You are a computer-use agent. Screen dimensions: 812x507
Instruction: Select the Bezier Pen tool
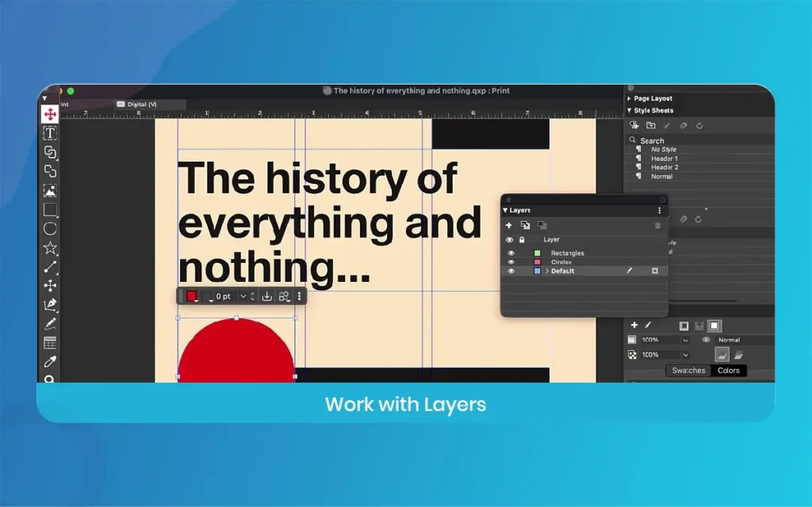(50, 305)
